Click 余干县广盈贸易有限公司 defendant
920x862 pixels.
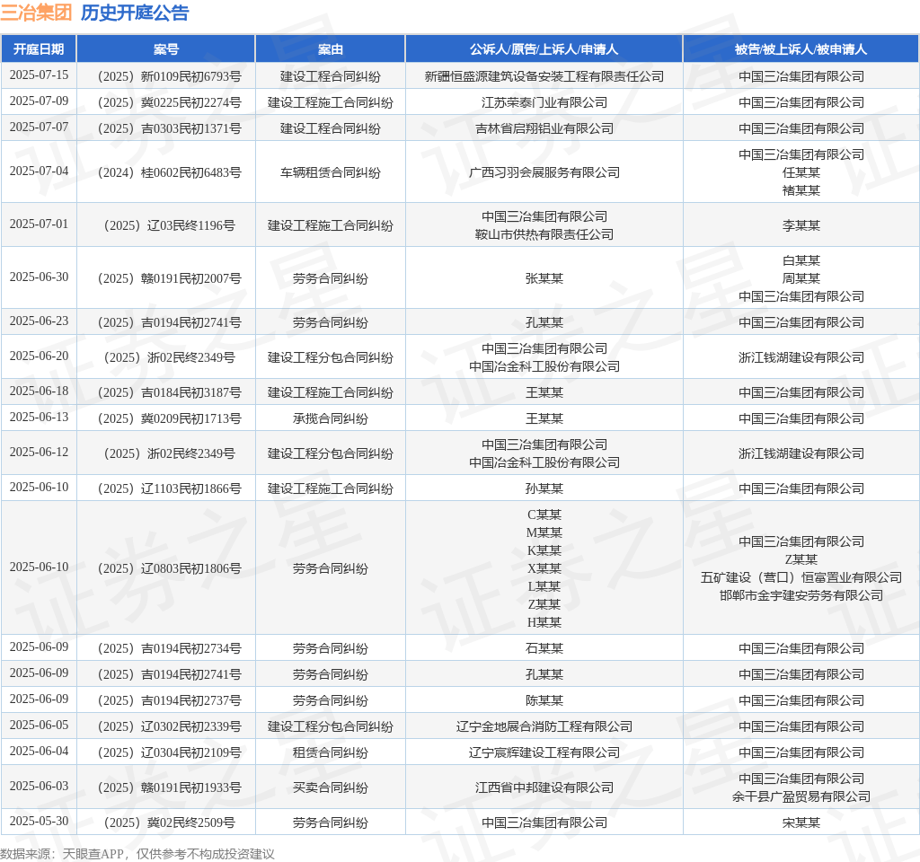click(x=801, y=797)
